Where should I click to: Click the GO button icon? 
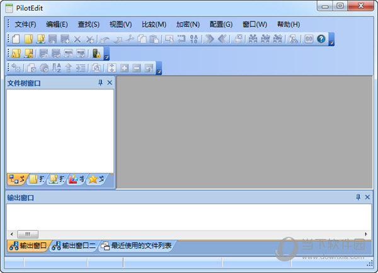click(309, 39)
